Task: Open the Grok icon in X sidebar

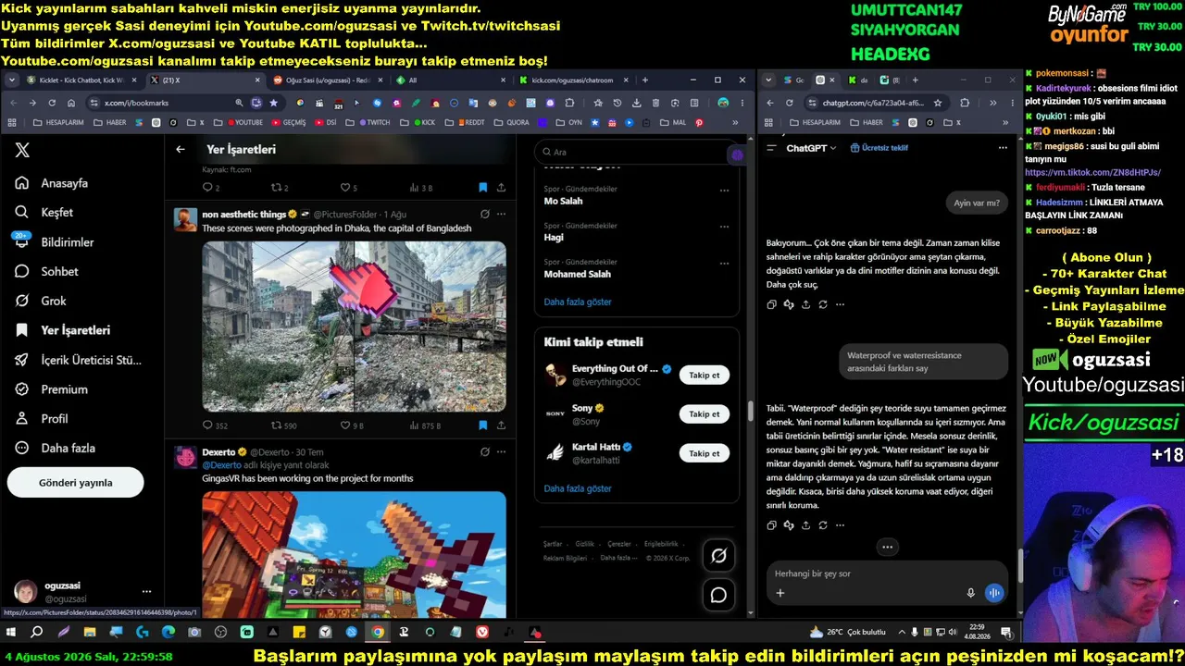Action: coord(22,301)
